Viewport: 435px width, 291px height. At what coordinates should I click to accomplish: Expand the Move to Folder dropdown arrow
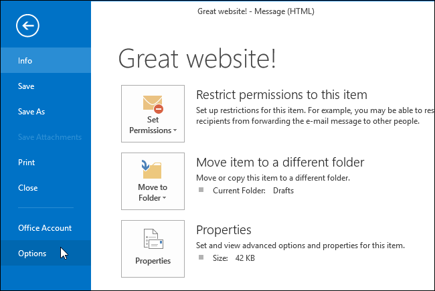164,198
